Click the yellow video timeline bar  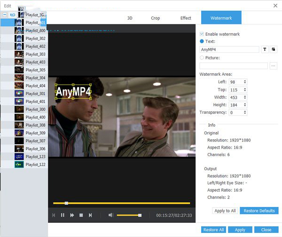pyautogui.click(x=122, y=203)
